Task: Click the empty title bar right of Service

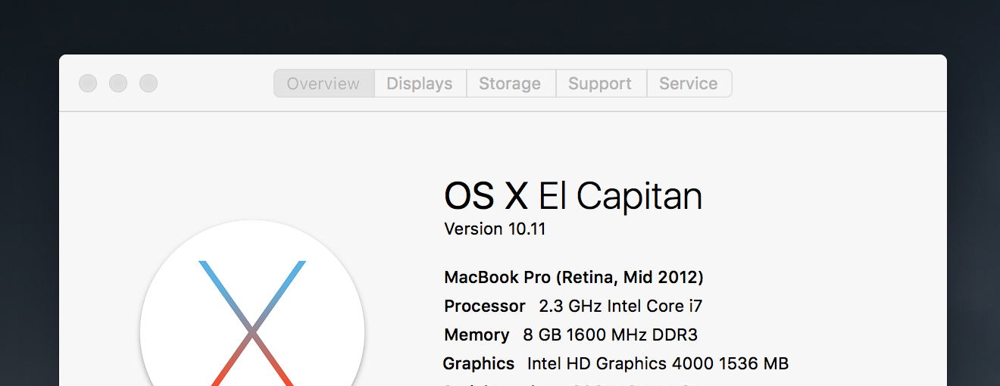Action: tap(833, 83)
